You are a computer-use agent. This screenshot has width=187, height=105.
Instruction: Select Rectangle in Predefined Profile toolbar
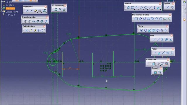click(136, 19)
